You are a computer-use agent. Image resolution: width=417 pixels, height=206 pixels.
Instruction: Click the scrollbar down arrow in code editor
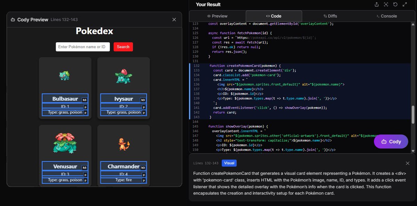tap(413, 151)
